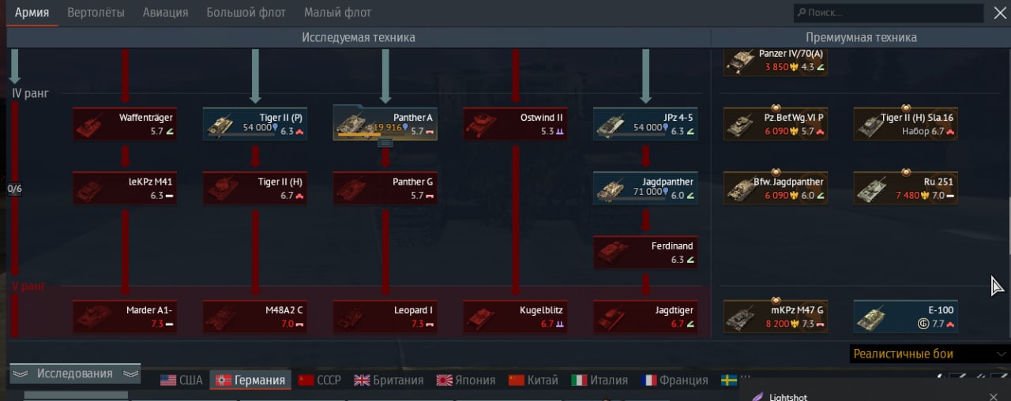The width and height of the screenshot is (1011, 401).
Task: Collapse the Исследования panel
Action: tap(75, 373)
